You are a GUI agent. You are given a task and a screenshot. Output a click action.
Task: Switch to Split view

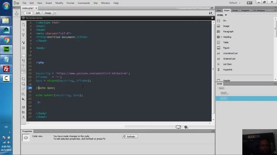(38, 13)
